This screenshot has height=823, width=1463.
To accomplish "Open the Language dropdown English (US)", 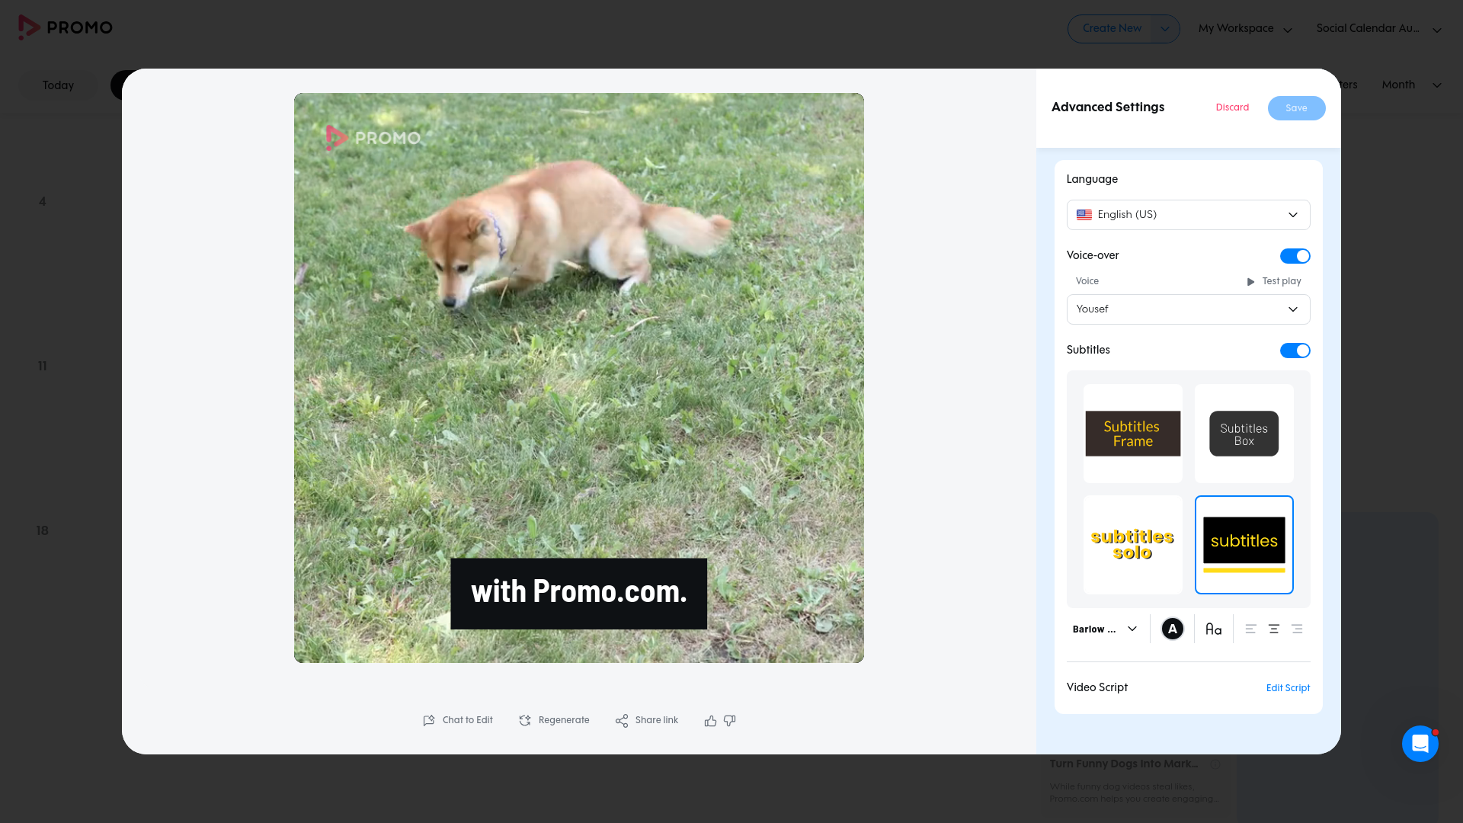I will [1188, 215].
